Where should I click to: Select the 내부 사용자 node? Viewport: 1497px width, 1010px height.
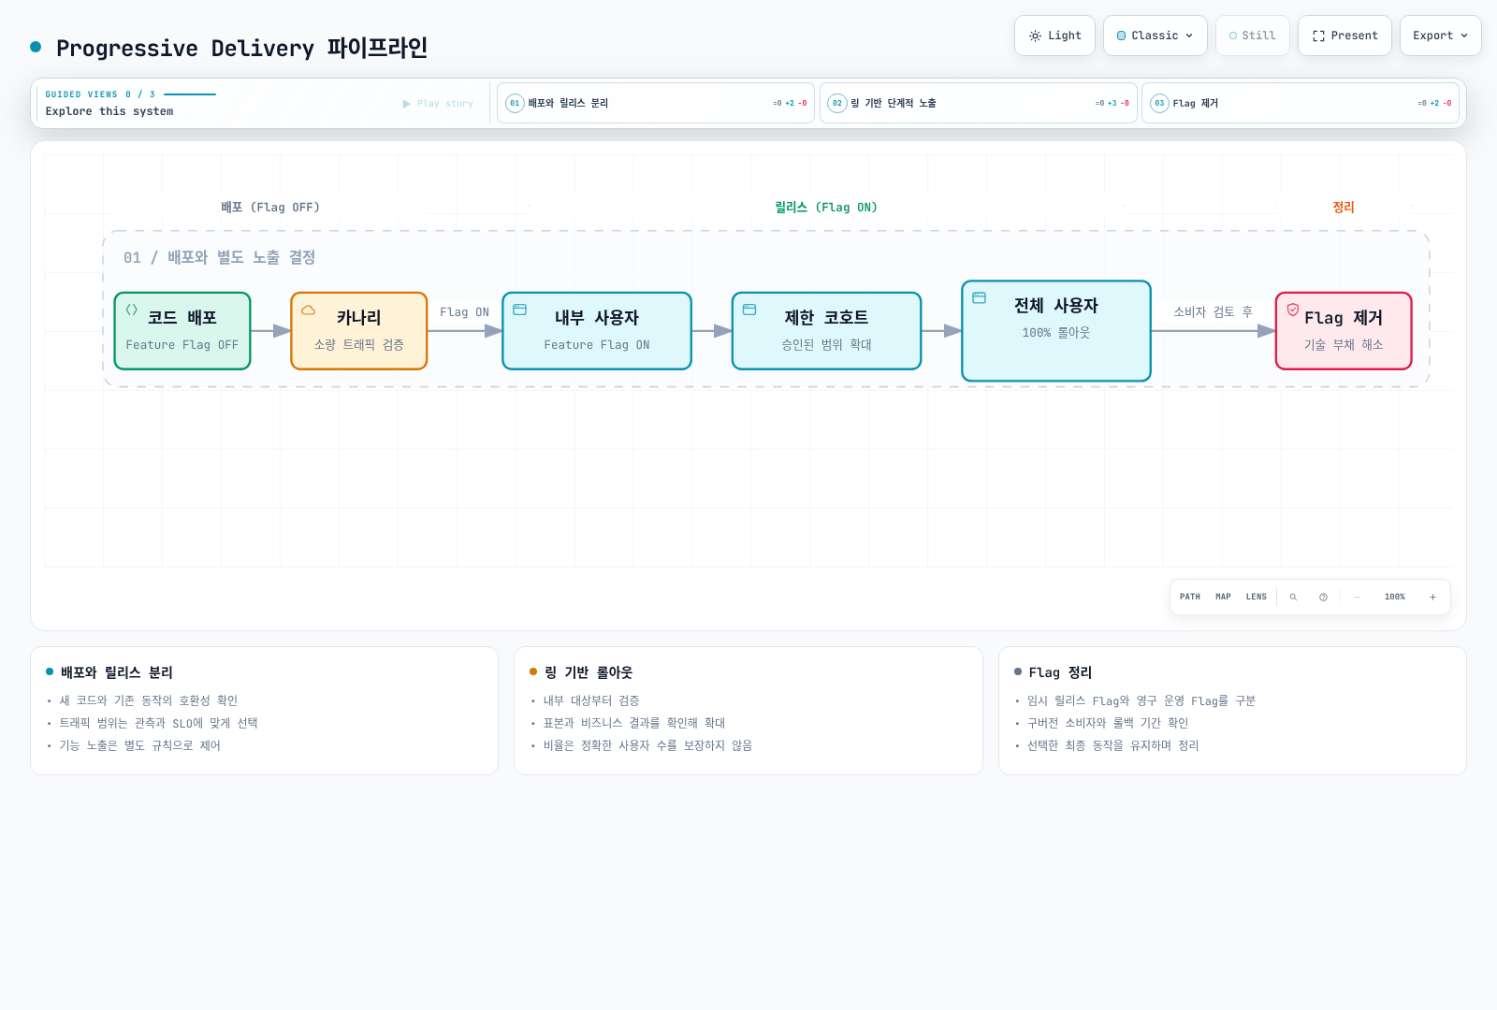tap(597, 331)
